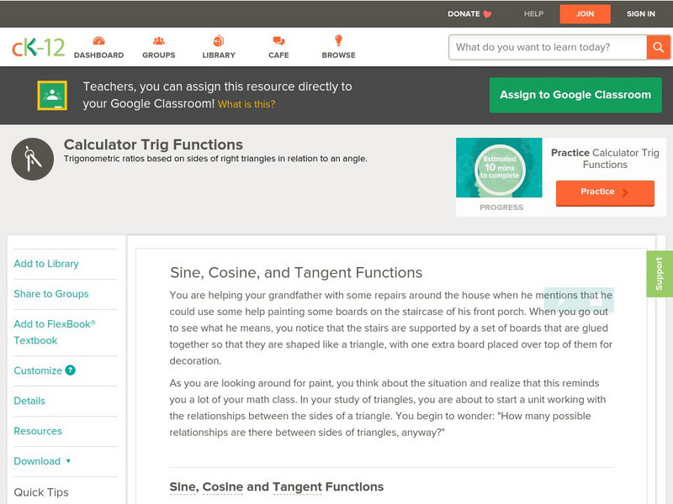Open the Groups icon
This screenshot has width=673, height=504.
click(x=158, y=41)
